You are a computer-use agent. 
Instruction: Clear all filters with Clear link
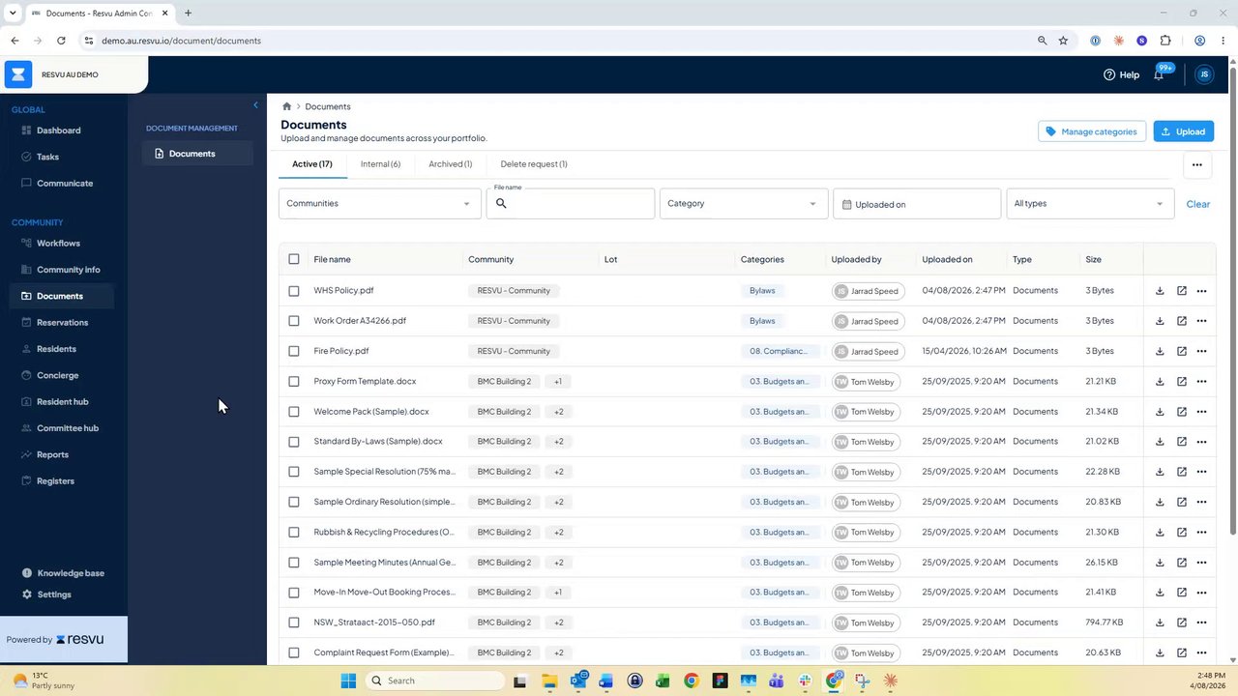tap(1197, 204)
